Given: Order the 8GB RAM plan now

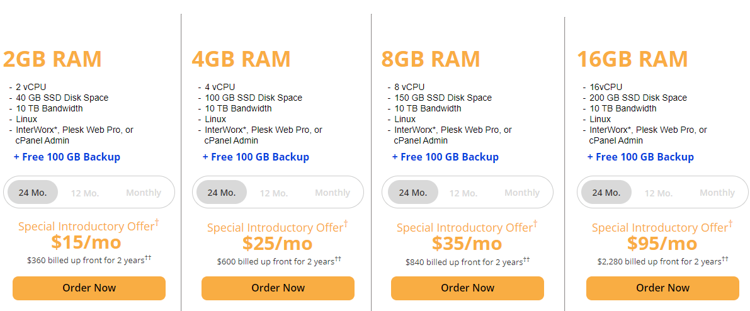Looking at the screenshot, I should 467,288.
